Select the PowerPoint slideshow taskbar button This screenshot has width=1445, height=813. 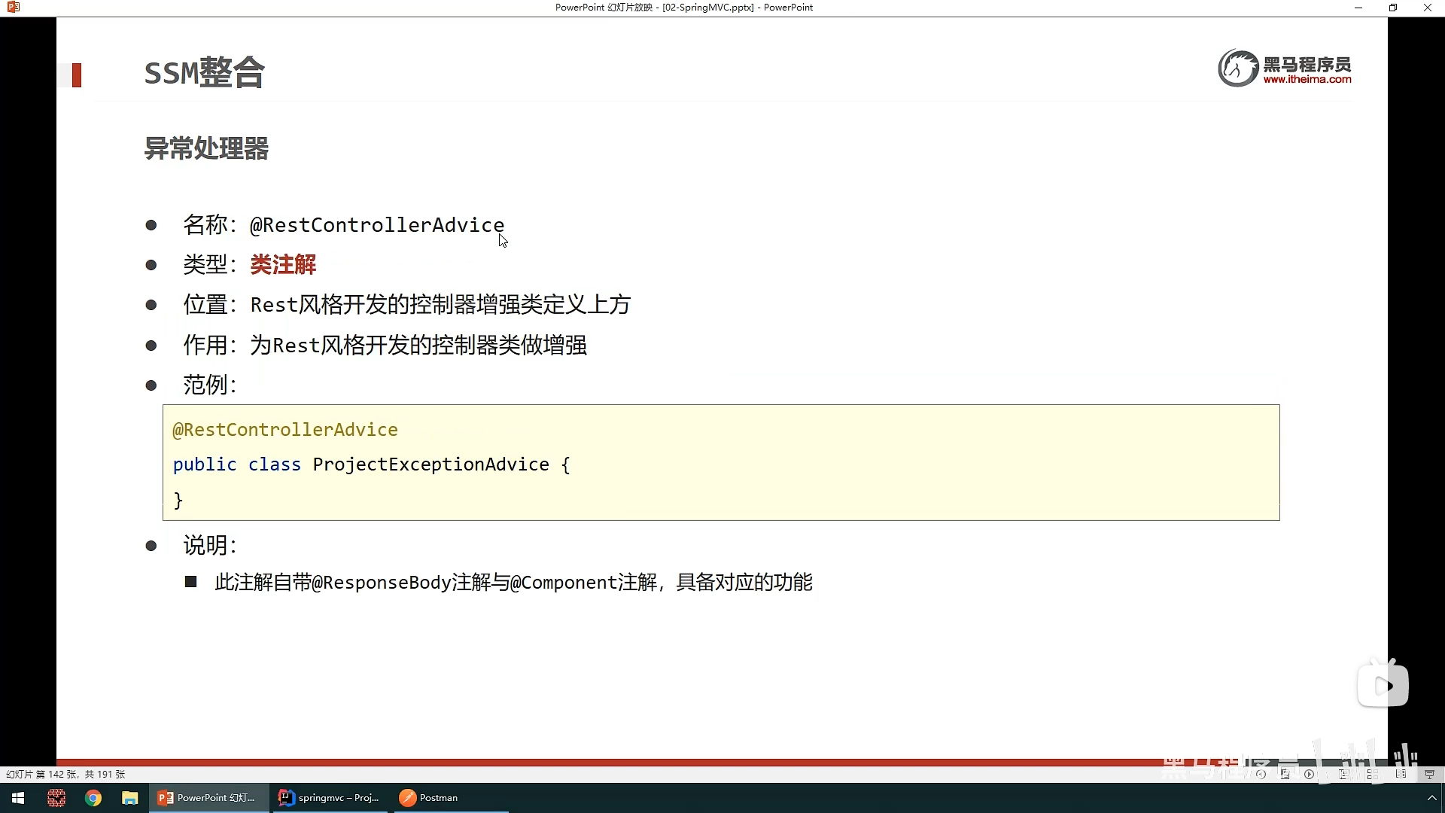tap(208, 798)
